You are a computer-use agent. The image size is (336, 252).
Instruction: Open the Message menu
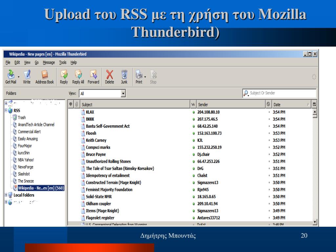coord(49,62)
